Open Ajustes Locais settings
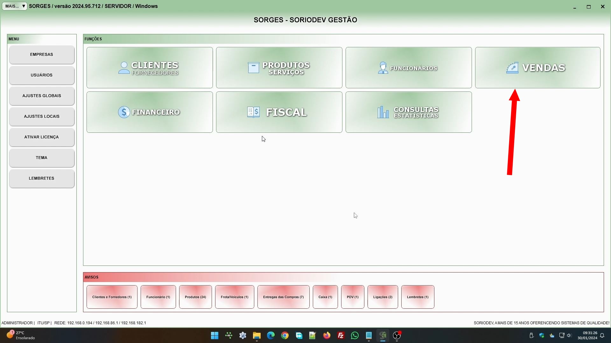This screenshot has height=343, width=611. (42, 117)
